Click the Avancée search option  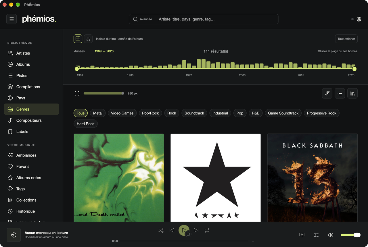(x=143, y=19)
